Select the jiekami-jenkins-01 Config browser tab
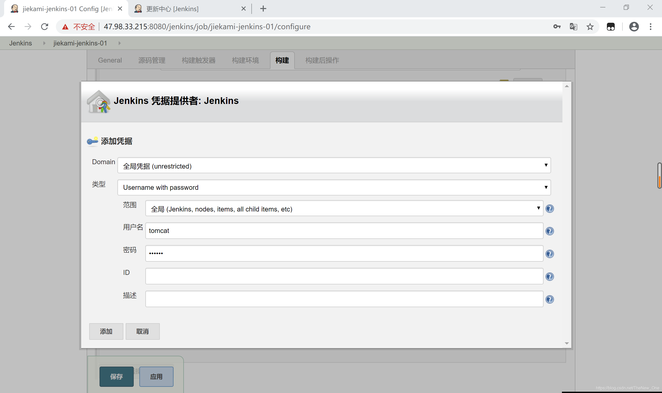This screenshot has height=393, width=662. point(66,9)
